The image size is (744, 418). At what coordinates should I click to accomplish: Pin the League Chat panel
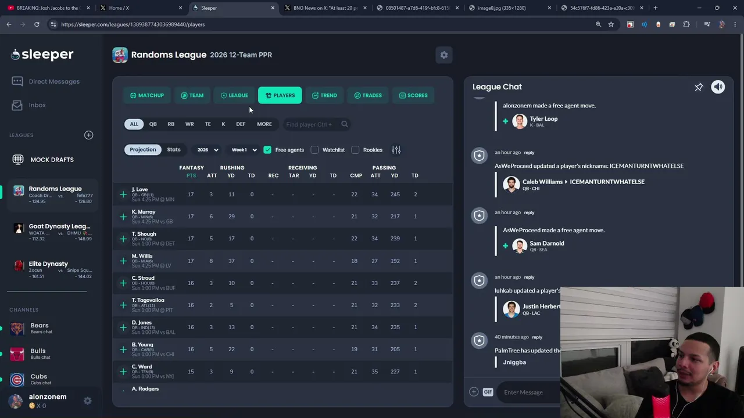[x=699, y=87]
